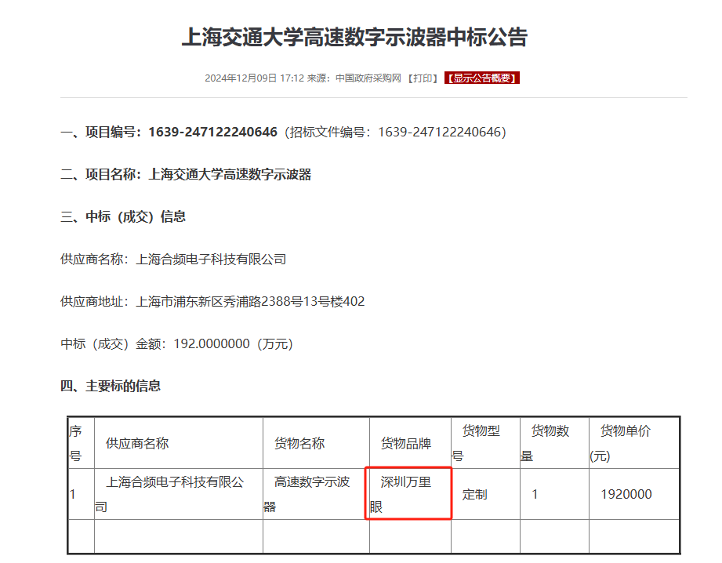Click the 上海交通大学高速数字示波器中标公告 page title

(354, 38)
